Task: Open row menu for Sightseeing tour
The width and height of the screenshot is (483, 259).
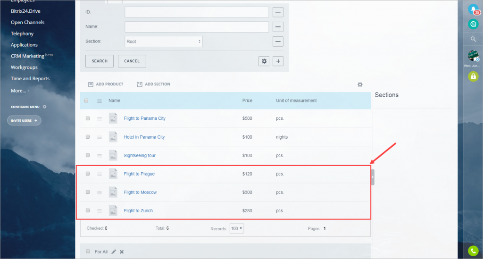Action: 100,156
